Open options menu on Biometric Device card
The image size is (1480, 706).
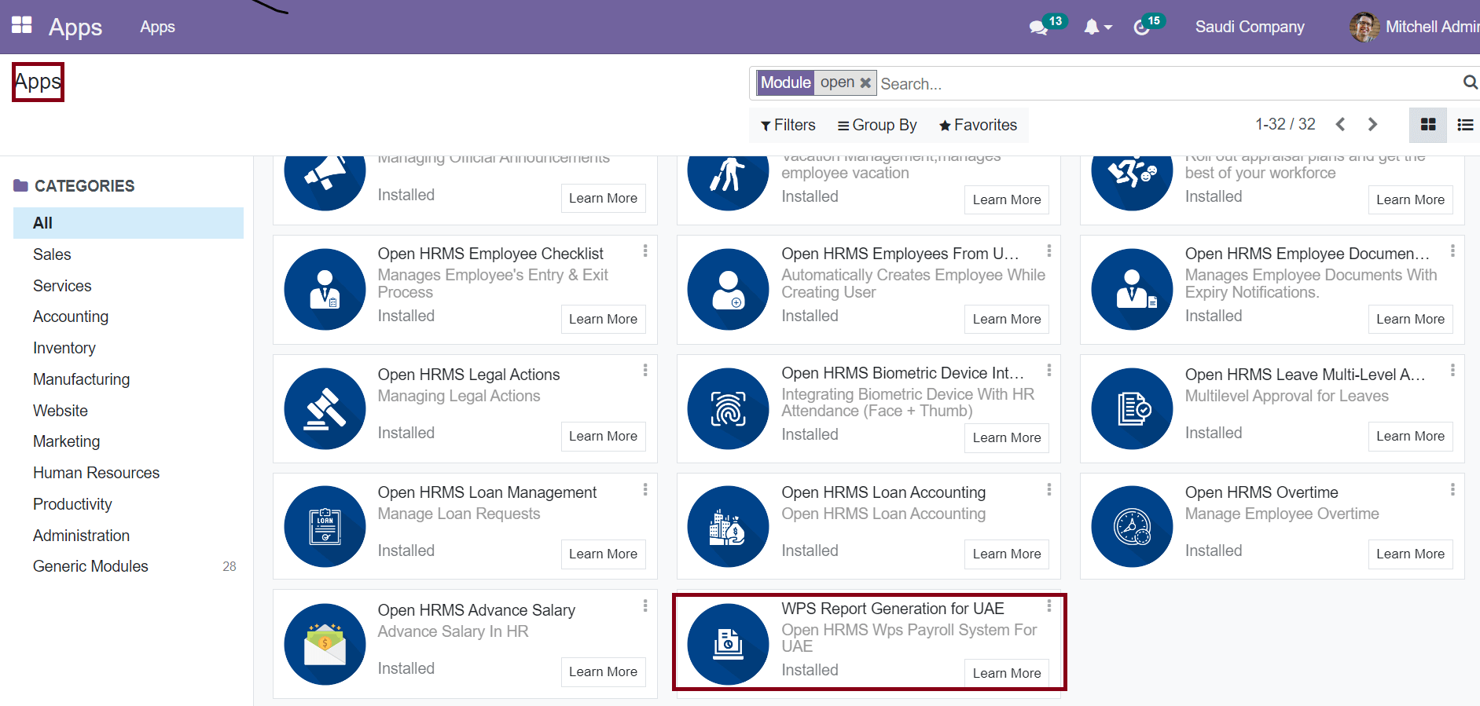pos(1049,370)
